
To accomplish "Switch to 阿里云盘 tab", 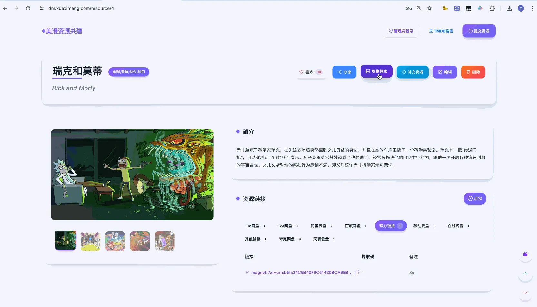I will click(321, 226).
